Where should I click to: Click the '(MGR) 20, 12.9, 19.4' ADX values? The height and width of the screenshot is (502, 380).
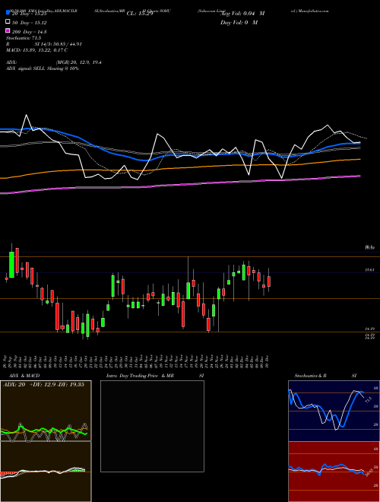pos(79,62)
